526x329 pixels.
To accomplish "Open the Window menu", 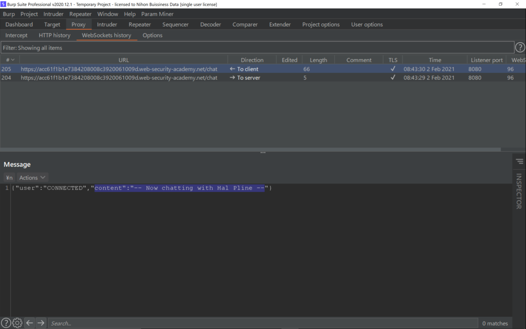I will click(x=107, y=14).
